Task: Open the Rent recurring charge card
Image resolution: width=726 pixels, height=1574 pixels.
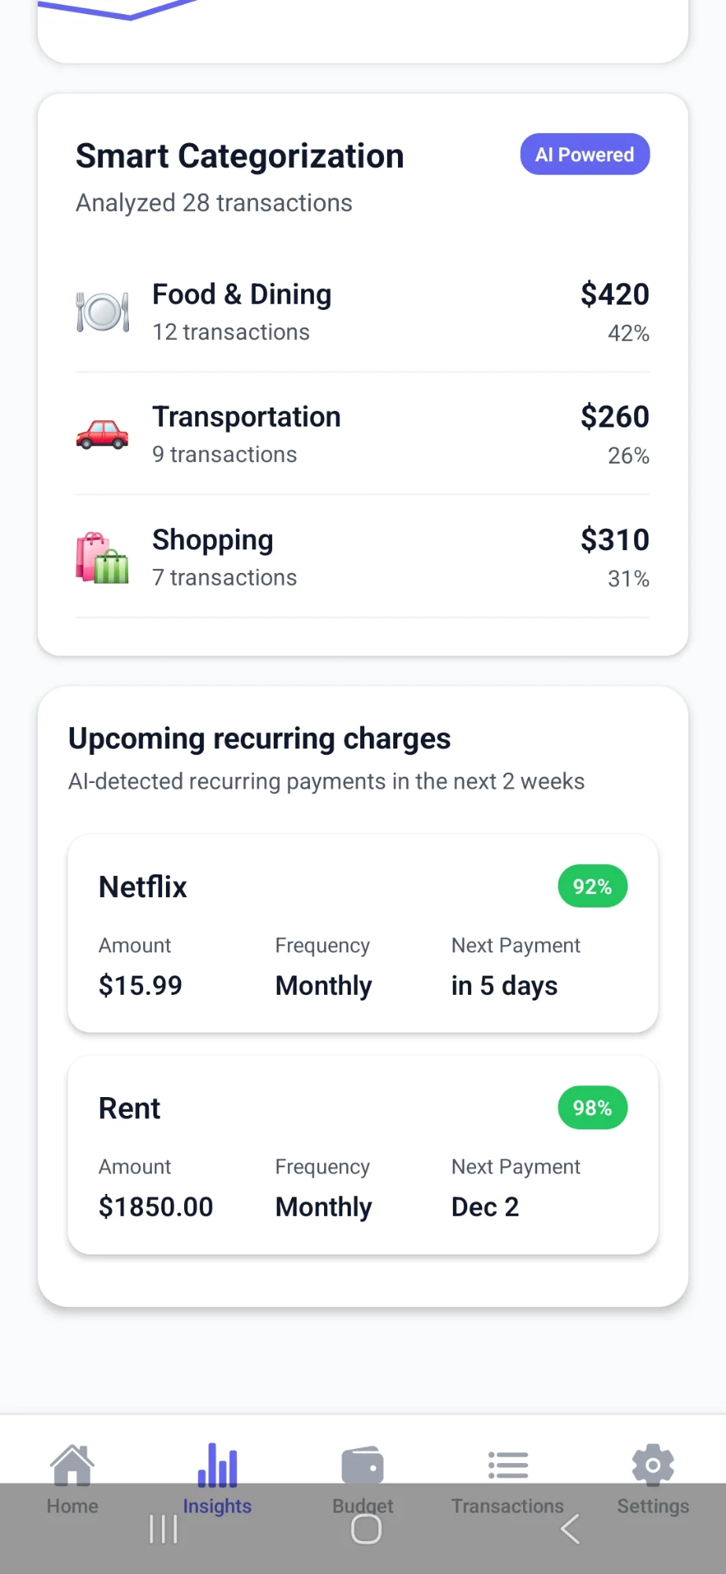Action: 363,1155
